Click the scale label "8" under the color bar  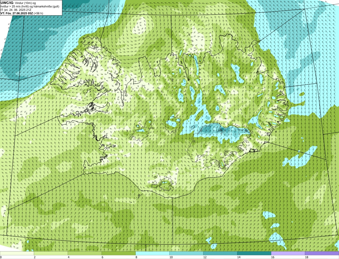(136, 257)
